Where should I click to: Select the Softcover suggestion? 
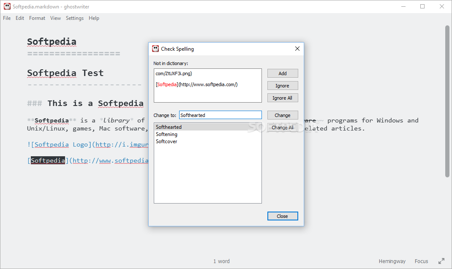(x=207, y=141)
